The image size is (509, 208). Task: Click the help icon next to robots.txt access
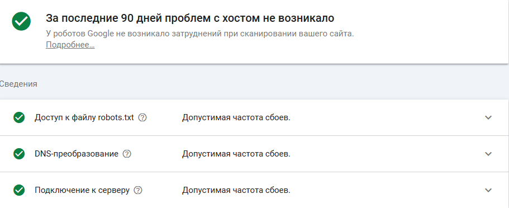(142, 117)
